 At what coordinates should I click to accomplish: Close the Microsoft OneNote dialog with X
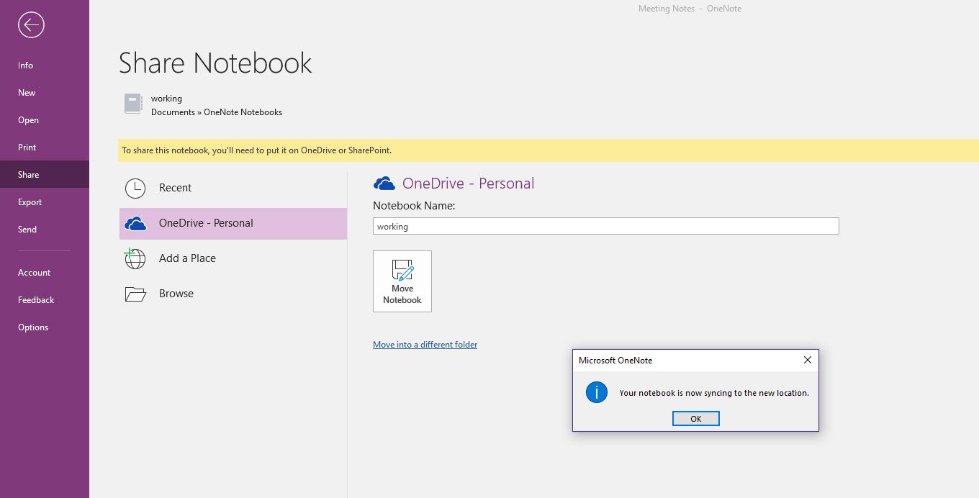[x=807, y=360]
